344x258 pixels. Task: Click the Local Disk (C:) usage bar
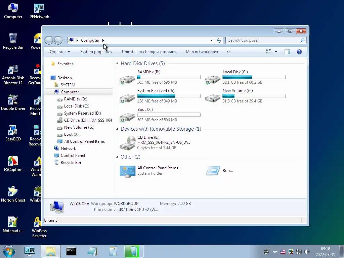pos(254,77)
